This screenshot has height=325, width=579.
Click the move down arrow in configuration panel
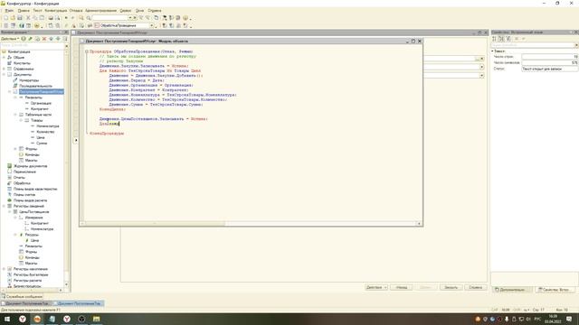tap(58, 39)
